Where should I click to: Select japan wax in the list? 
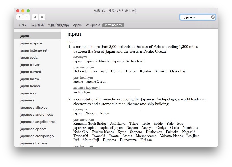pyautogui.click(x=37, y=93)
